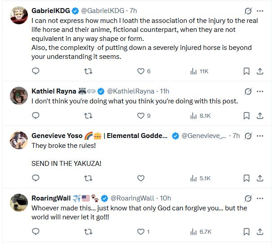This screenshot has height=245, width=272.
Task: Bookmark Genevieve Yoso's tweet
Action: (x=246, y=178)
